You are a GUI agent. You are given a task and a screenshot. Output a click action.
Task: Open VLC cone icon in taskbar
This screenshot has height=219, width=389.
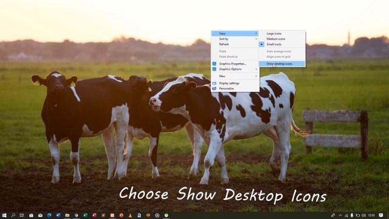tap(130, 215)
